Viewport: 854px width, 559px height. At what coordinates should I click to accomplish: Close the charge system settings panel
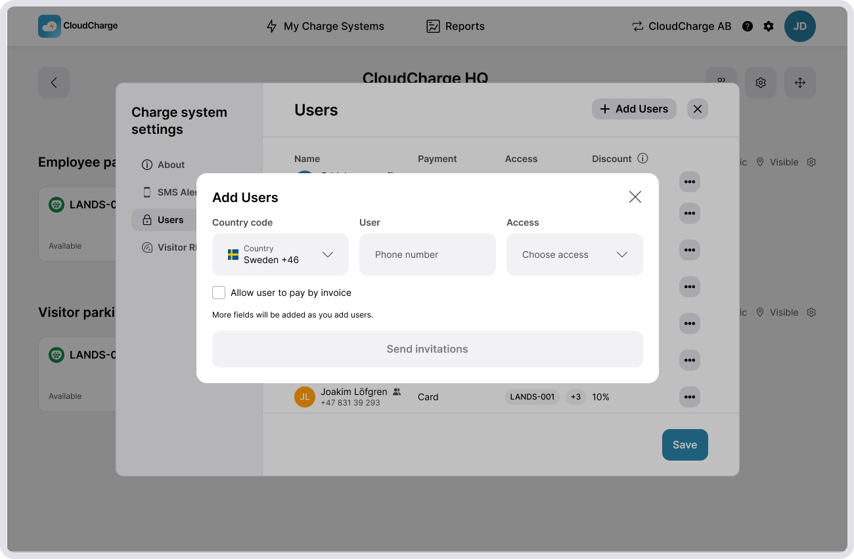[698, 109]
